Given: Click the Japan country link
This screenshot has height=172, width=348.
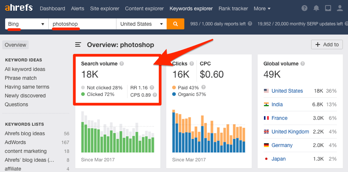Looking at the screenshot, I should [x=278, y=159].
